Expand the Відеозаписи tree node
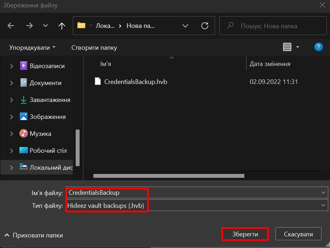 pos(12,66)
